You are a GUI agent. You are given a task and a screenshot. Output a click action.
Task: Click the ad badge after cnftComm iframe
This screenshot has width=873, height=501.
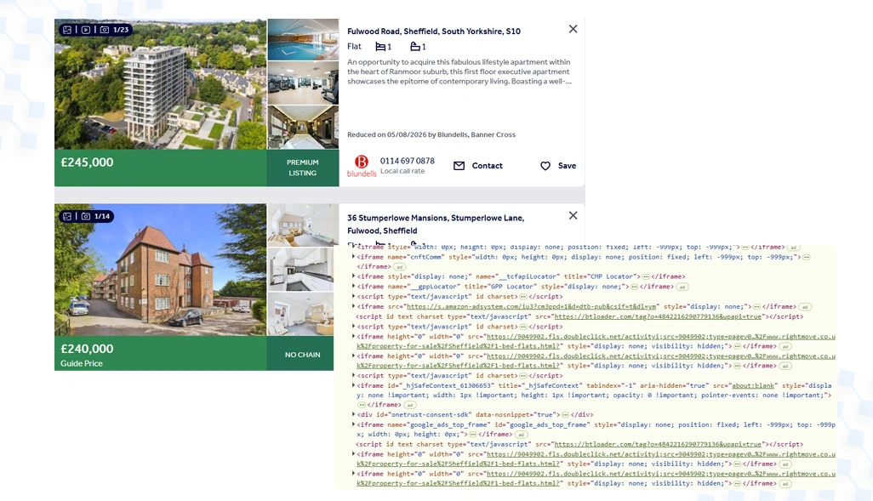pyautogui.click(x=399, y=266)
